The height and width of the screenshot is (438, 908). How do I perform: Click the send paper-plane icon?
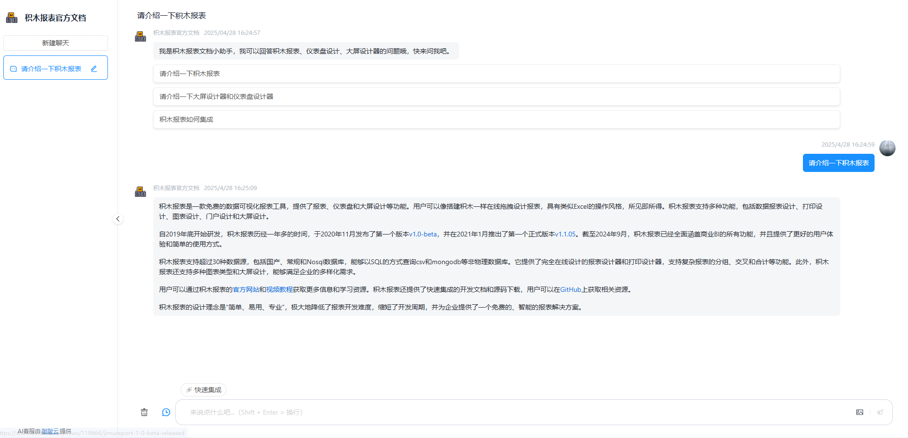click(880, 412)
